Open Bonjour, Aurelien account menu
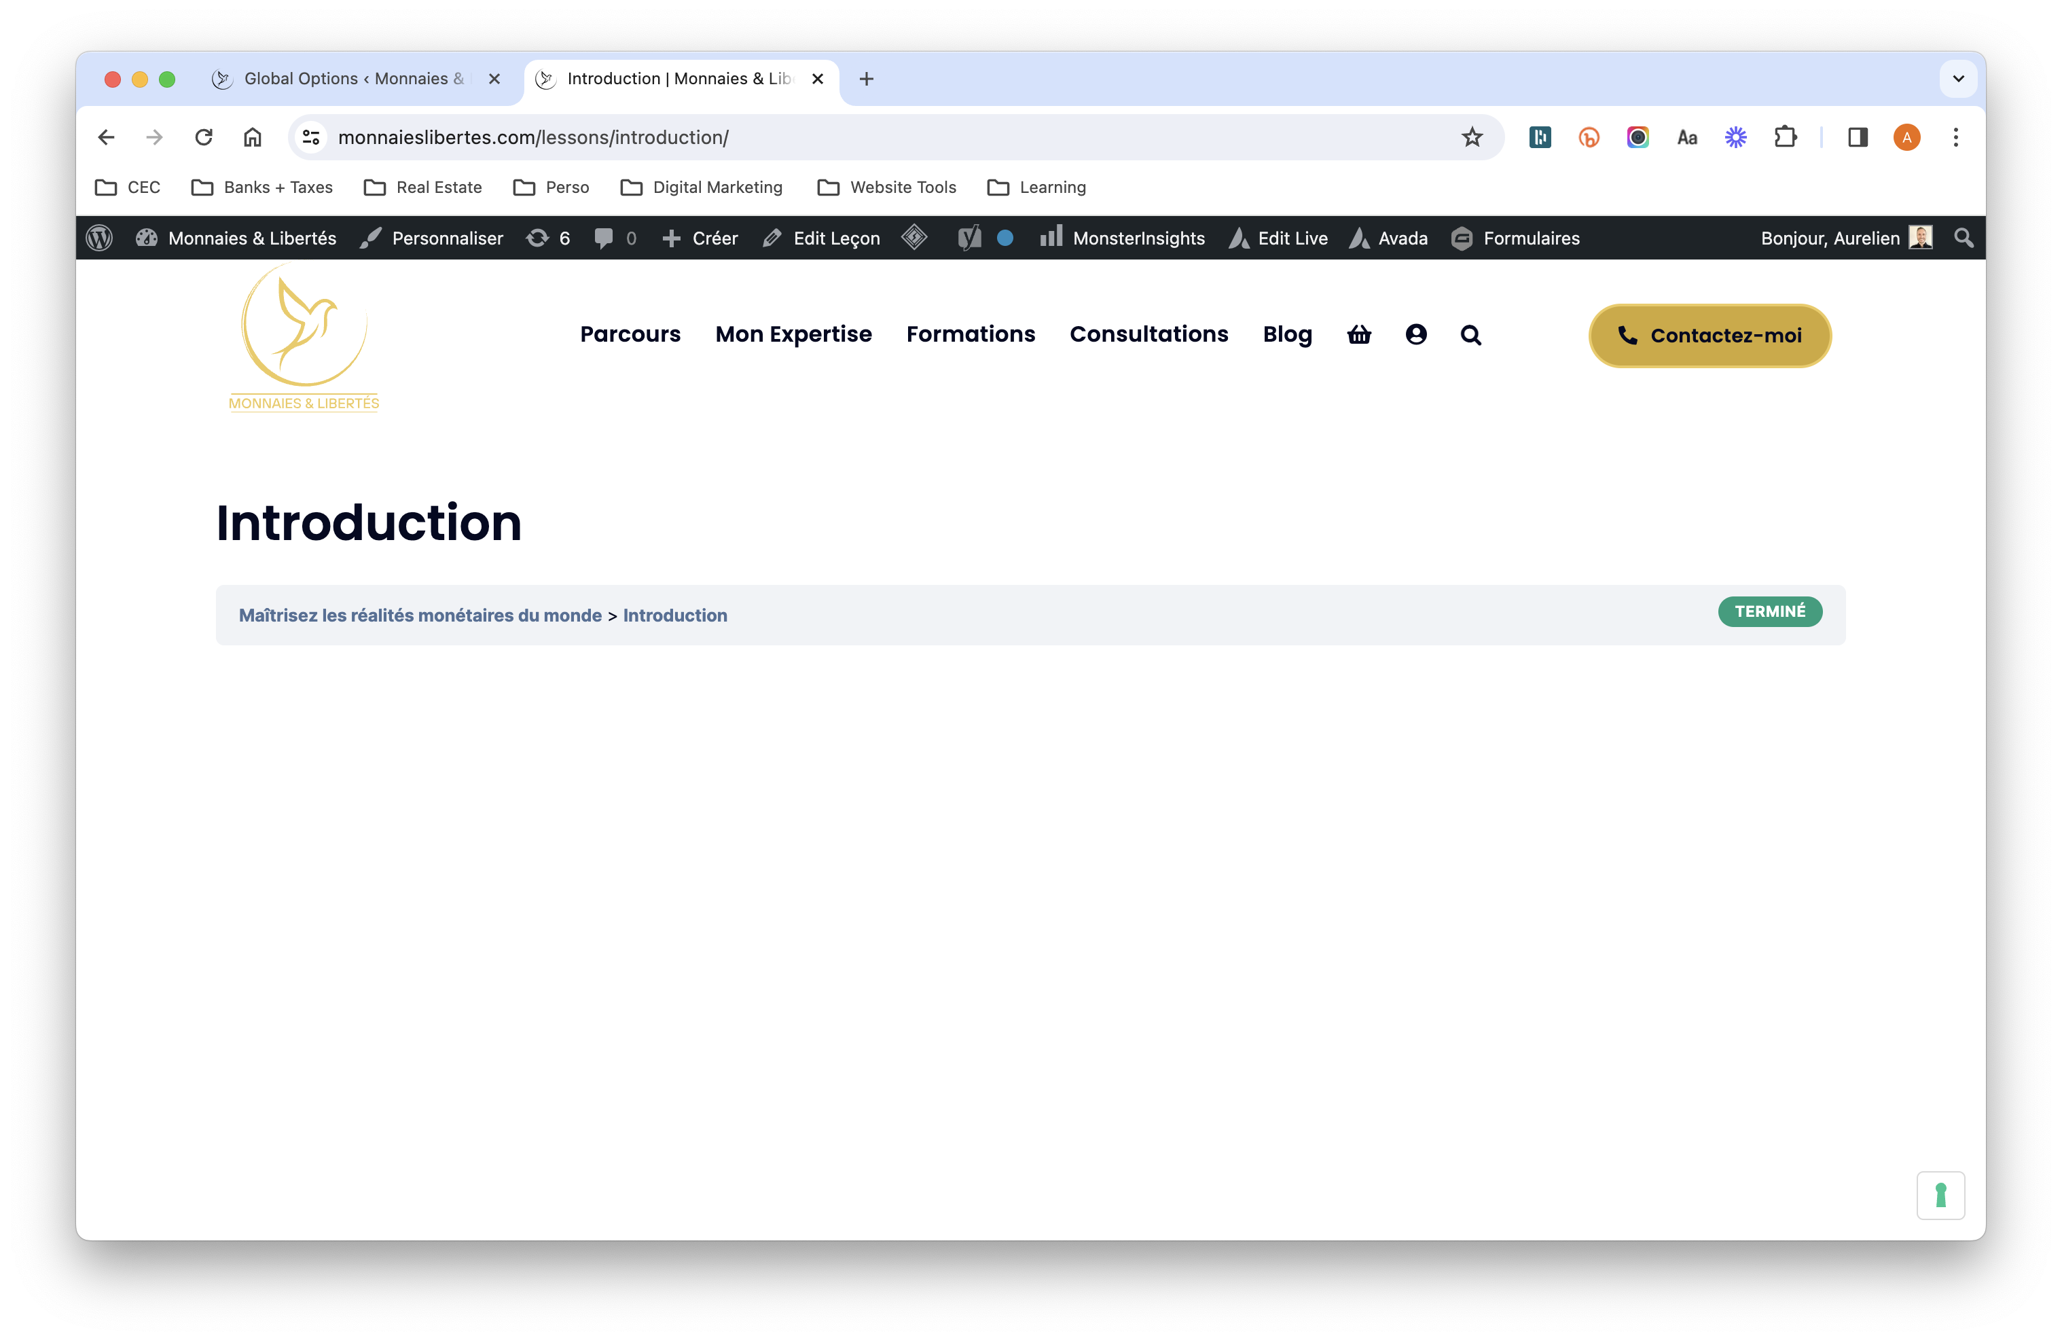 (1845, 238)
